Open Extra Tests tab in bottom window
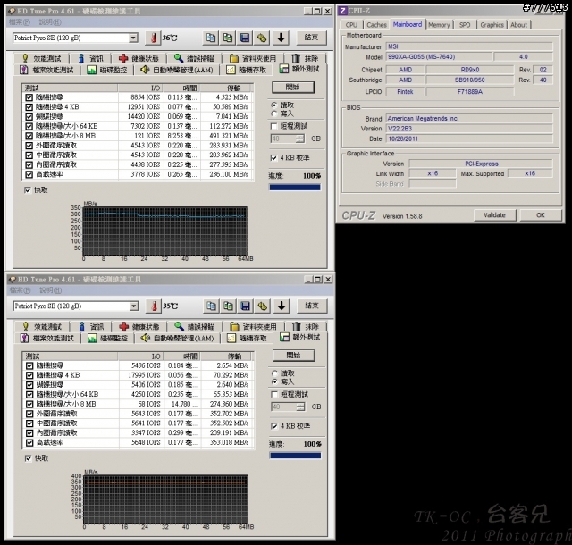 [x=299, y=337]
